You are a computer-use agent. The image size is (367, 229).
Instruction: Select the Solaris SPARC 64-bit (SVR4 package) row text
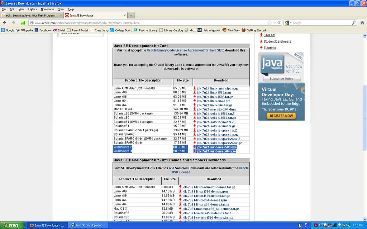[140, 138]
